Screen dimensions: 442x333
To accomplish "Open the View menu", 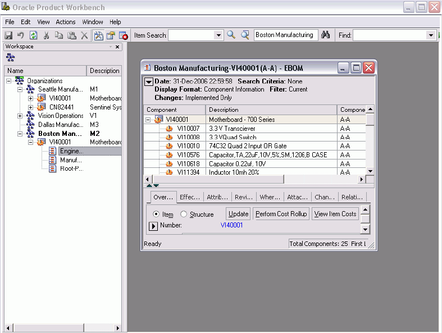I will (43, 22).
